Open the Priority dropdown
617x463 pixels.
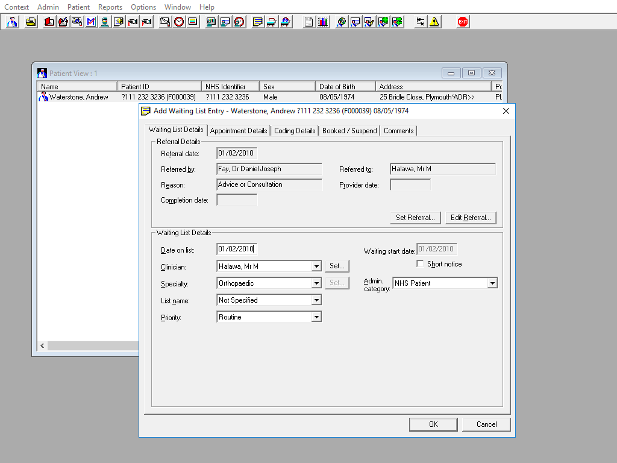(x=316, y=317)
